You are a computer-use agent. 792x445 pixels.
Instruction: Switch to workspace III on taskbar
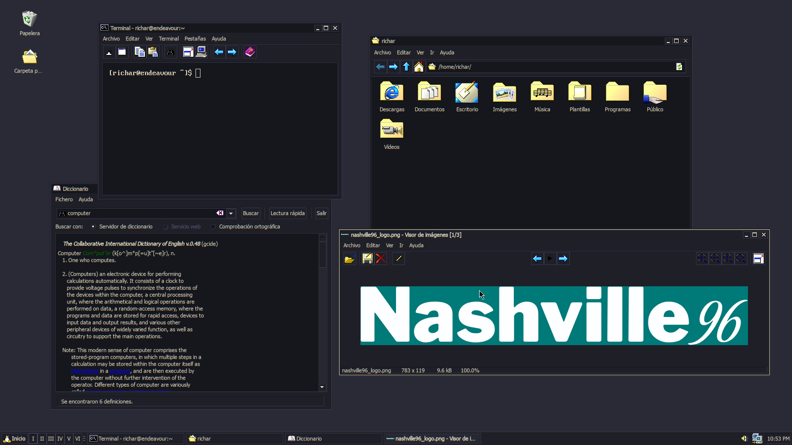point(51,439)
